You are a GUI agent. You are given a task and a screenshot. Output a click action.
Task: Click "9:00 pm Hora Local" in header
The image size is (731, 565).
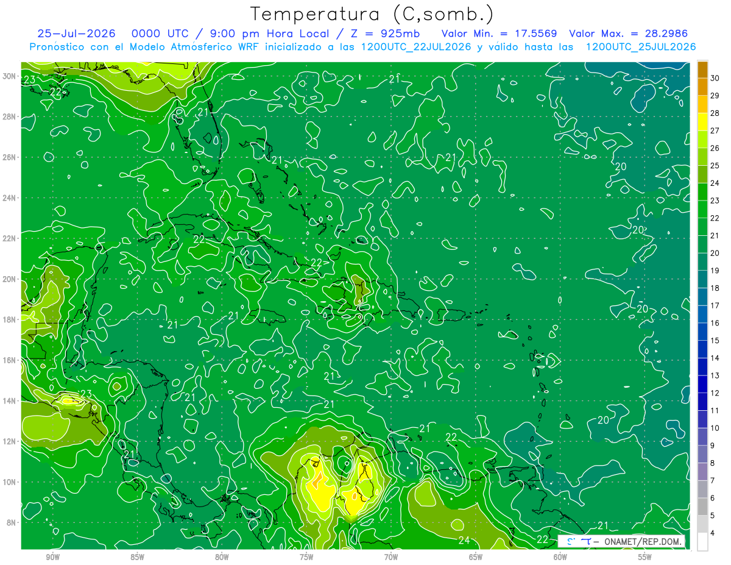point(270,34)
